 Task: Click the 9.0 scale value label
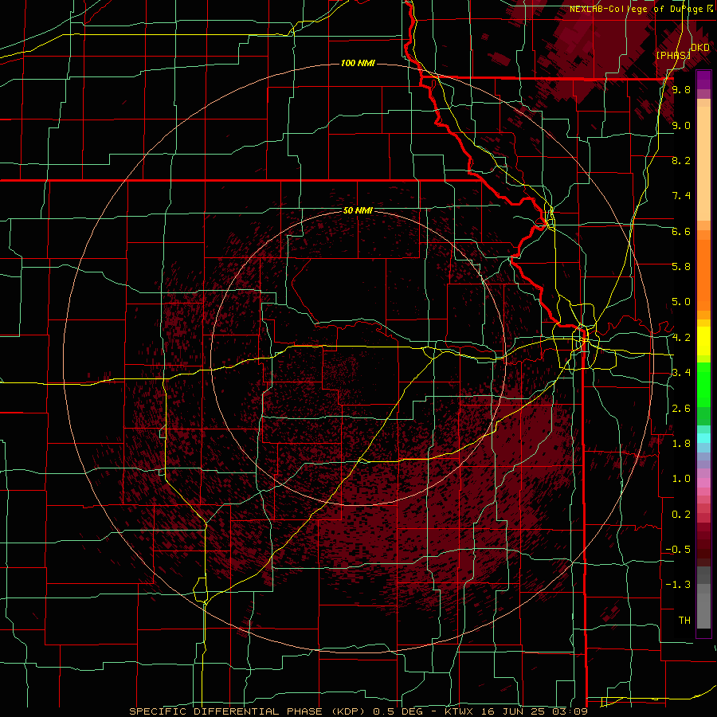point(681,125)
